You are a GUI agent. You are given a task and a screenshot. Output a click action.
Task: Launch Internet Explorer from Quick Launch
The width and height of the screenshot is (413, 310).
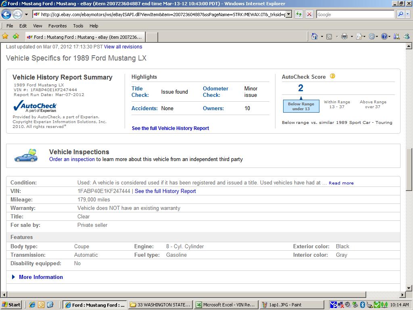coord(32,305)
